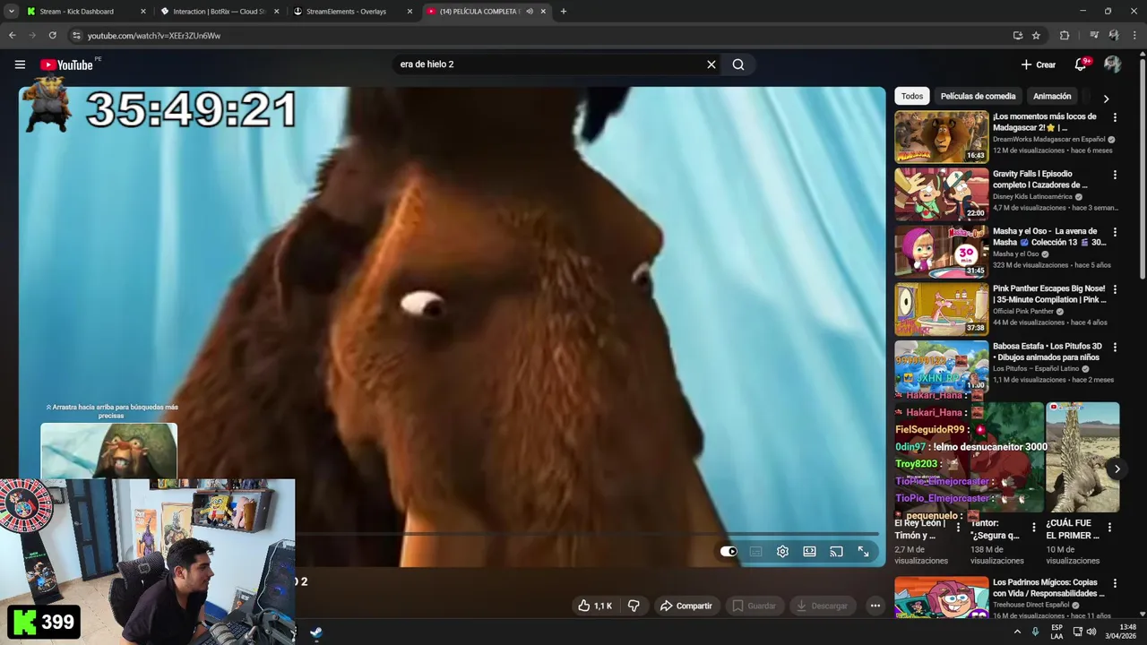Viewport: 1147px width, 645px height.
Task: Open the browser three-dot menu
Action: [1134, 36]
